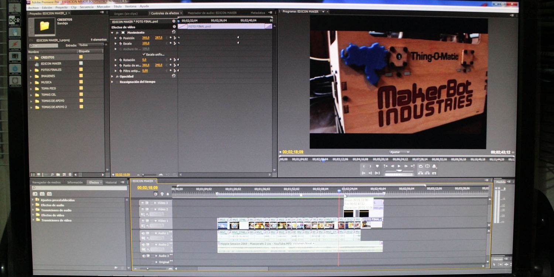Image resolution: width=554 pixels, height=277 pixels.
Task: Expand the MUSICA bin
Action: coord(31,82)
